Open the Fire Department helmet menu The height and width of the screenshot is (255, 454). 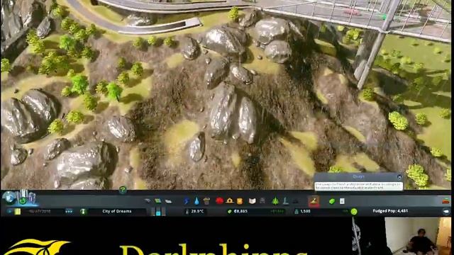point(230,201)
